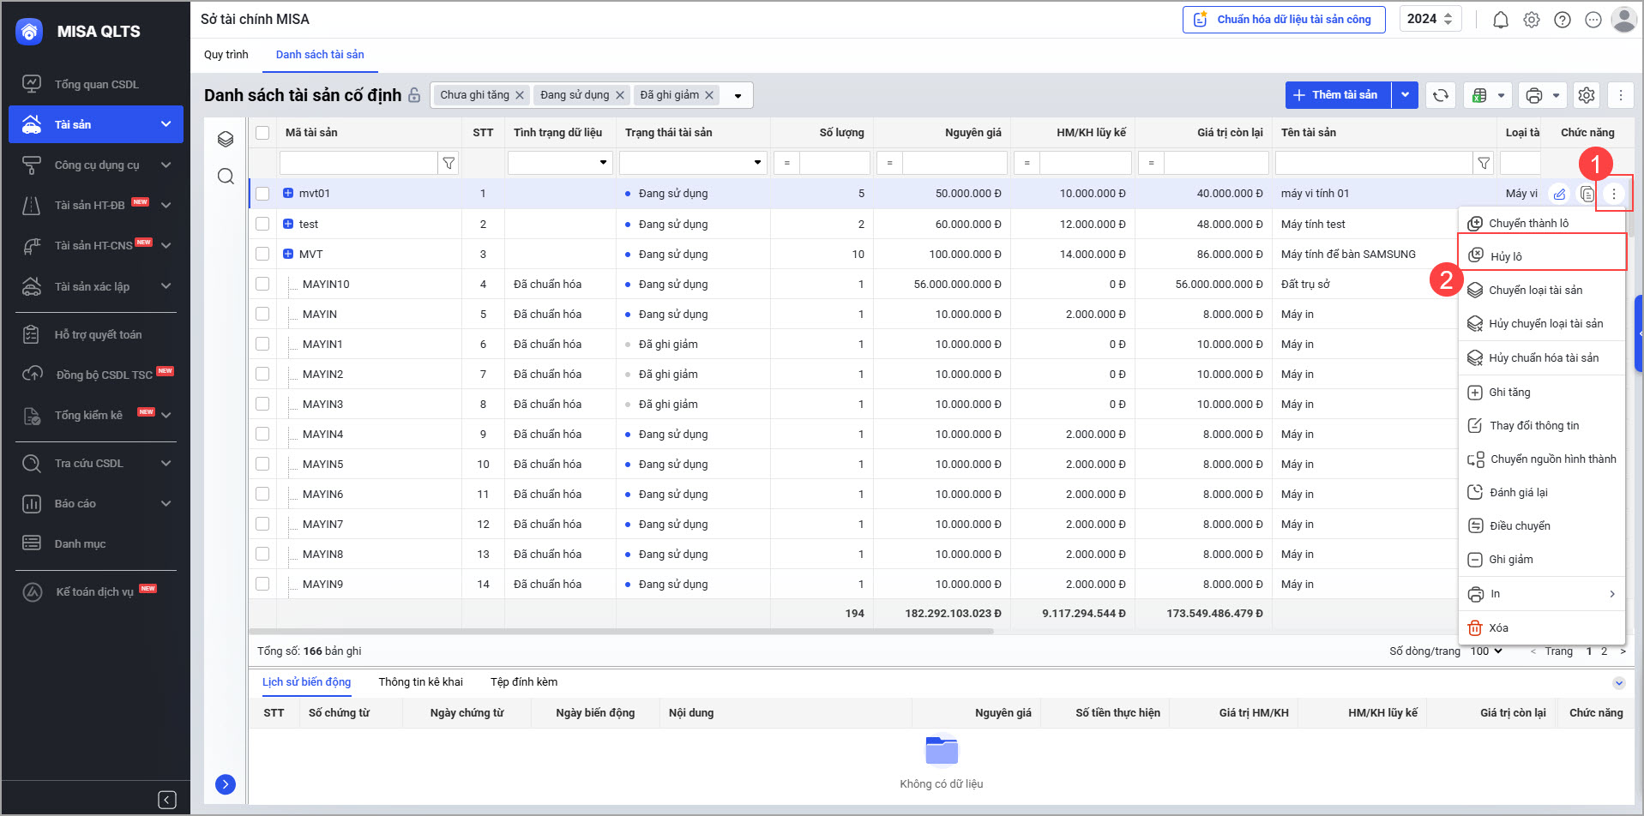This screenshot has height=816, width=1644.
Task: Open the Thêm tài sản dropdown arrow
Action: pos(1405,95)
